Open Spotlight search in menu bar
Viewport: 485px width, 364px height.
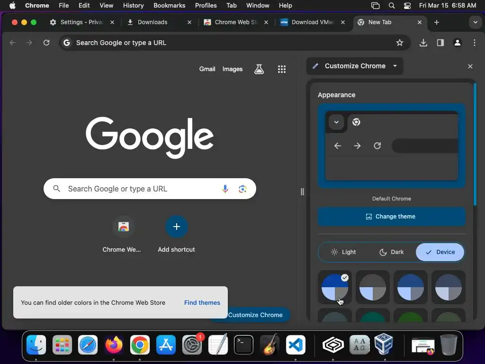point(392,6)
